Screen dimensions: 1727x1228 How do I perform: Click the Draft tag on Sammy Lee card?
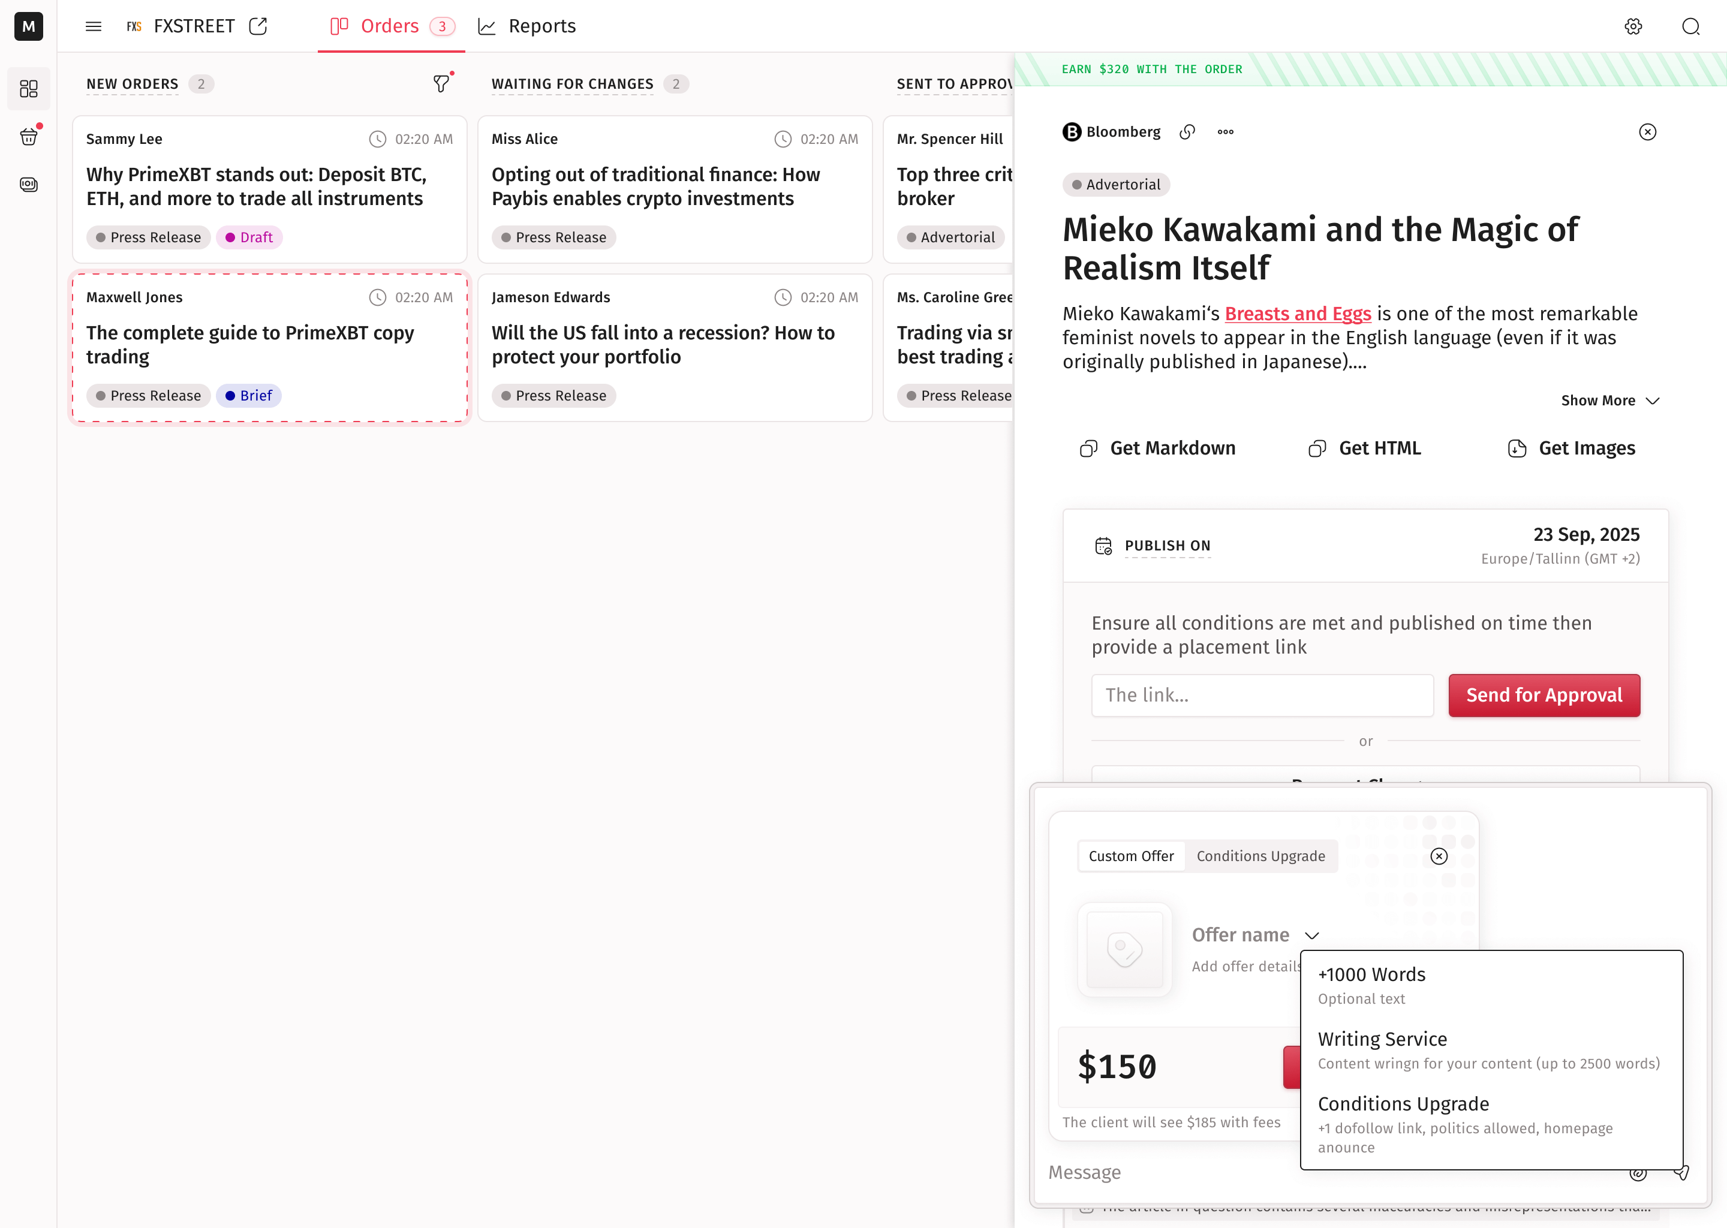coord(249,237)
